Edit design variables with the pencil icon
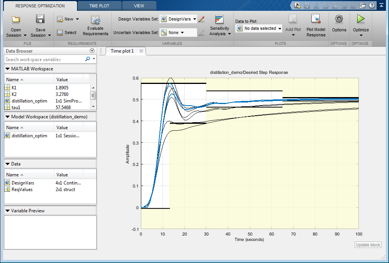The height and width of the screenshot is (263, 389). (201, 19)
